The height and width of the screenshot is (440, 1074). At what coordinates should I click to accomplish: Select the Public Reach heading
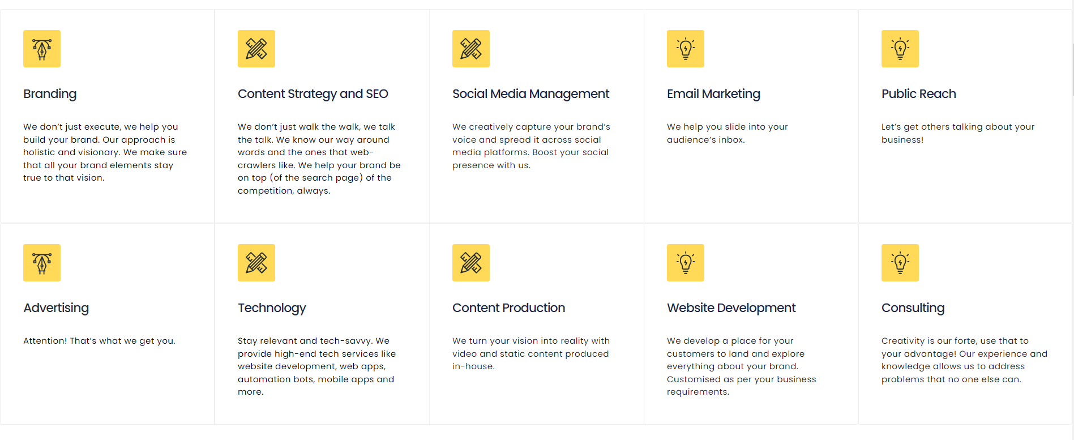918,94
